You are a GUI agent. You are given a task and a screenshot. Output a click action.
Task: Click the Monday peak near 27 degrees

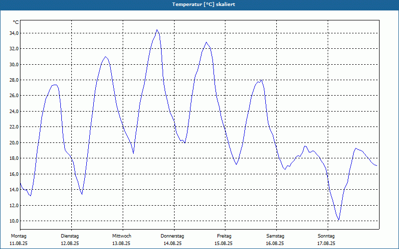[55, 85]
